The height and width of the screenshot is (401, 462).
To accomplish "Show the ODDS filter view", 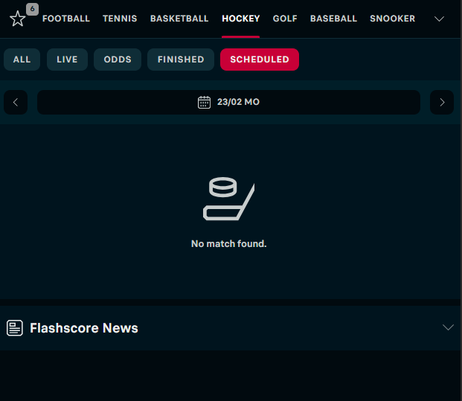I will (118, 60).
